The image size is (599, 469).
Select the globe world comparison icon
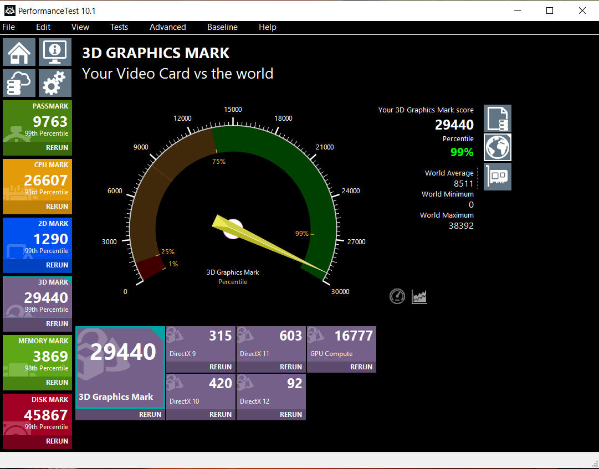tap(497, 147)
